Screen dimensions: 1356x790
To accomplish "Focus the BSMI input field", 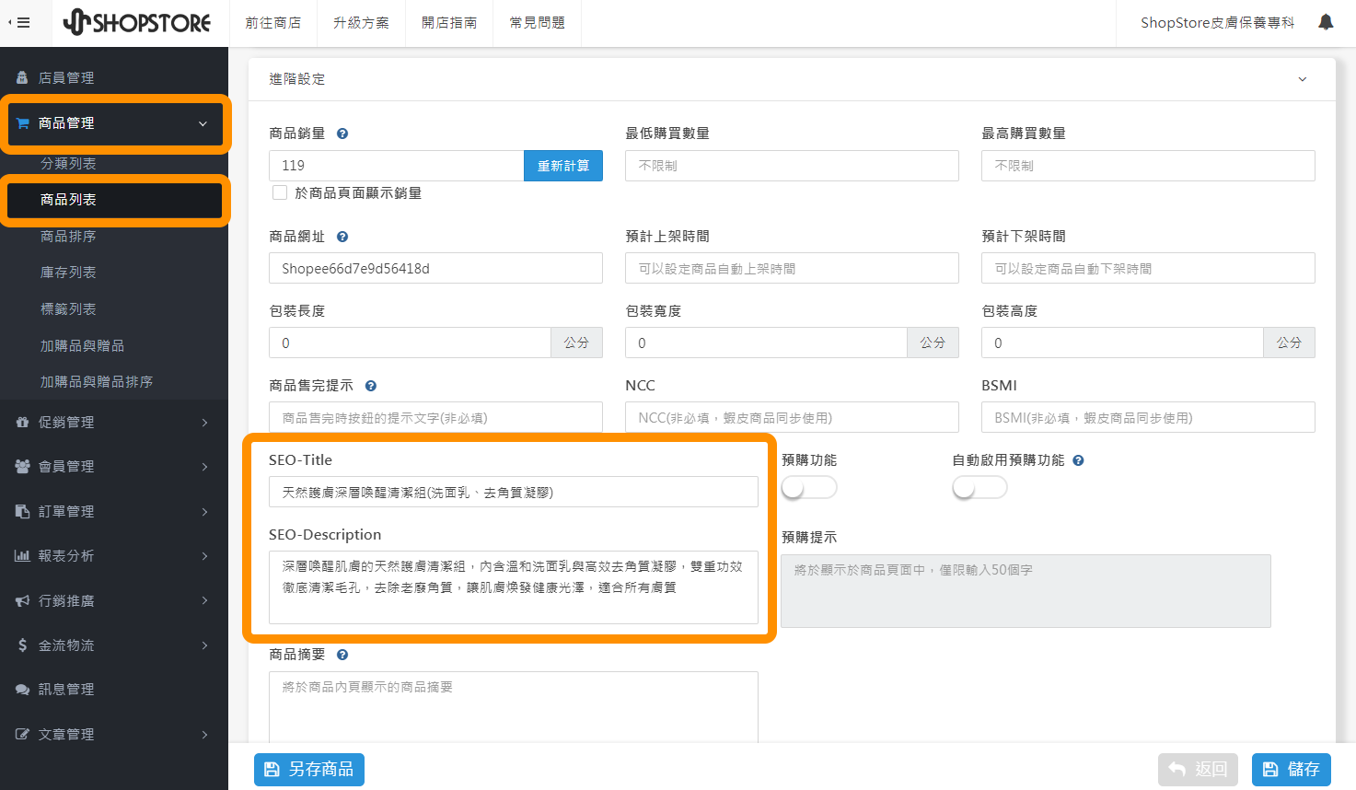I will (x=1148, y=418).
